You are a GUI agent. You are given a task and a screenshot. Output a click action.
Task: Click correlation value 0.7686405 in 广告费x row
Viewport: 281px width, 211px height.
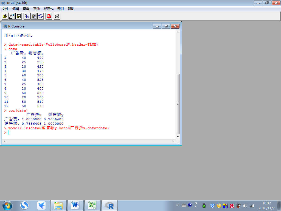click(x=54, y=119)
